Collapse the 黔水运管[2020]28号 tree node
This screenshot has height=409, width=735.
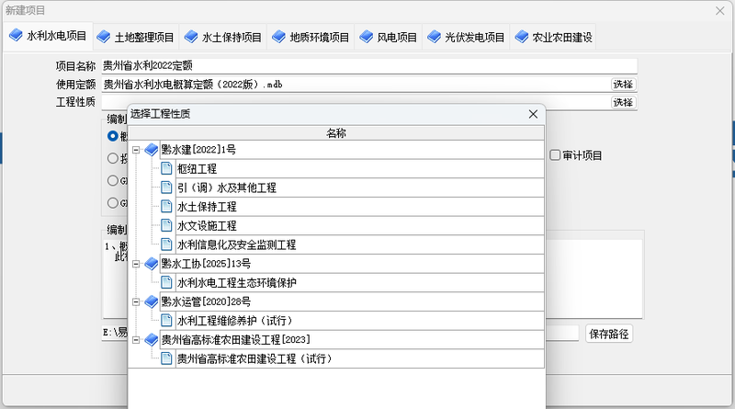[x=136, y=302]
